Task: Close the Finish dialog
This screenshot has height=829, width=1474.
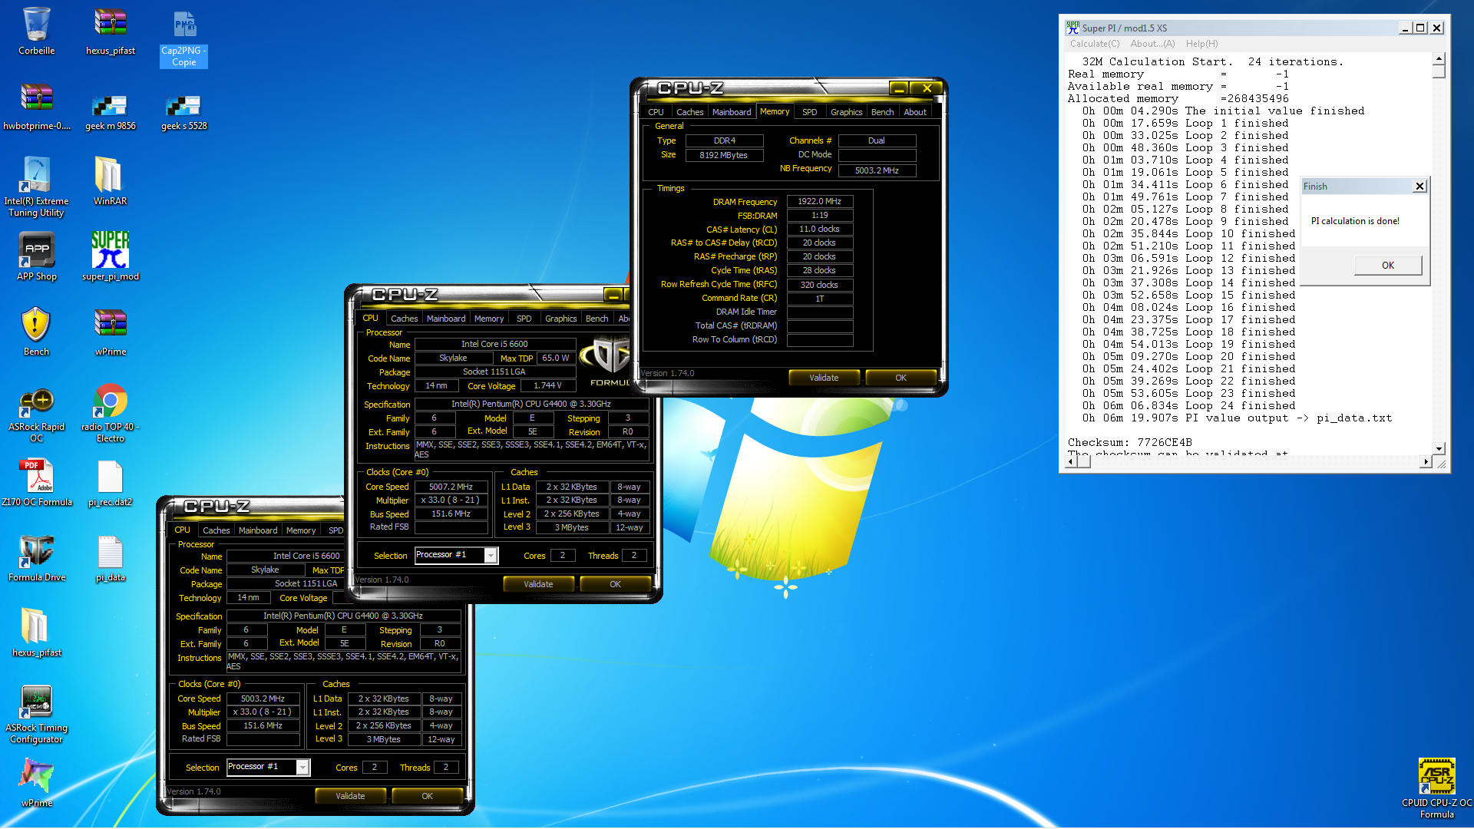Action: (x=1419, y=187)
